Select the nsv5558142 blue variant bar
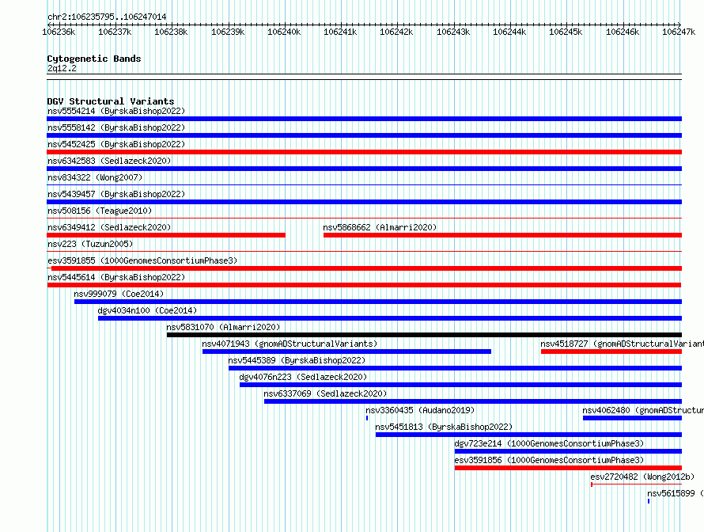The width and height of the screenshot is (704, 532). (x=364, y=135)
